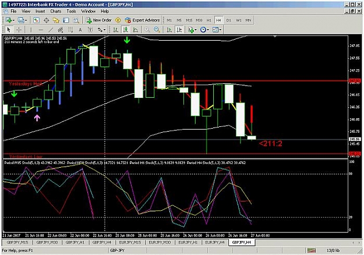The width and height of the screenshot is (364, 255).
Task: Click the M30 timeframe button
Action: [199, 20]
